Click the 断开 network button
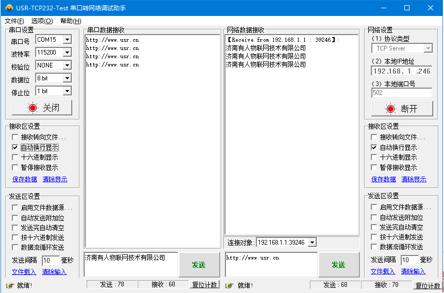This screenshot has width=444, height=293. tap(402, 109)
